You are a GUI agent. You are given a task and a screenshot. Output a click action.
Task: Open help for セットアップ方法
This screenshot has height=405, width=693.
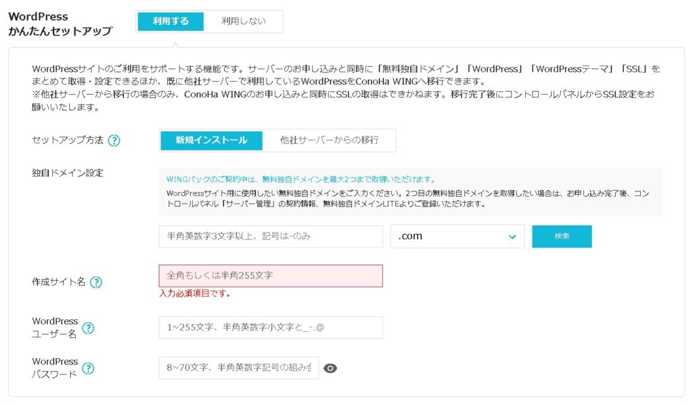(114, 141)
